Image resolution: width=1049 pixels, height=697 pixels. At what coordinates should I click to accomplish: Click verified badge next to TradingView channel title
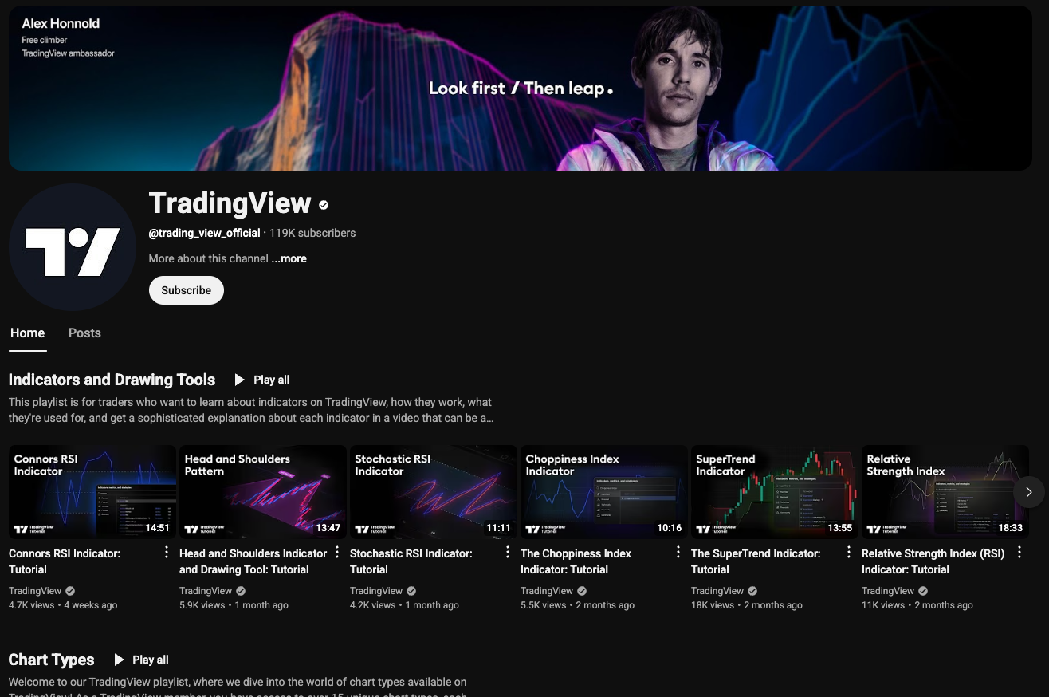tap(324, 205)
